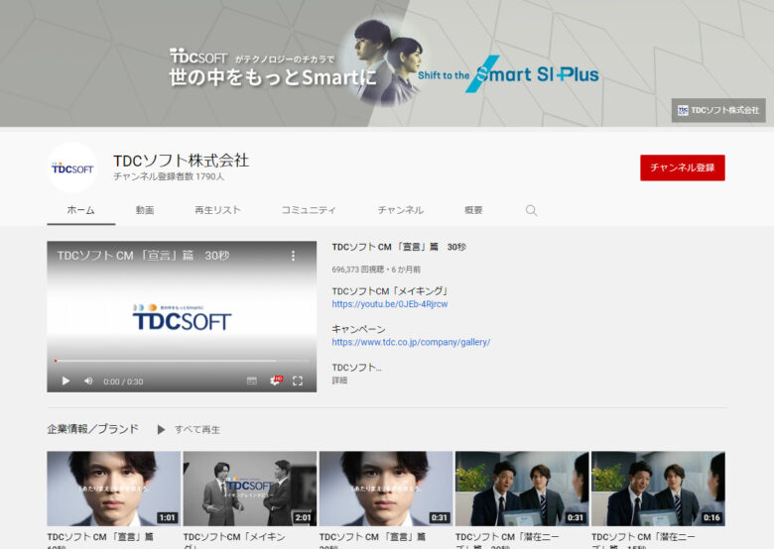Click the video progress bar
The width and height of the screenshot is (774, 549).
pos(182,361)
